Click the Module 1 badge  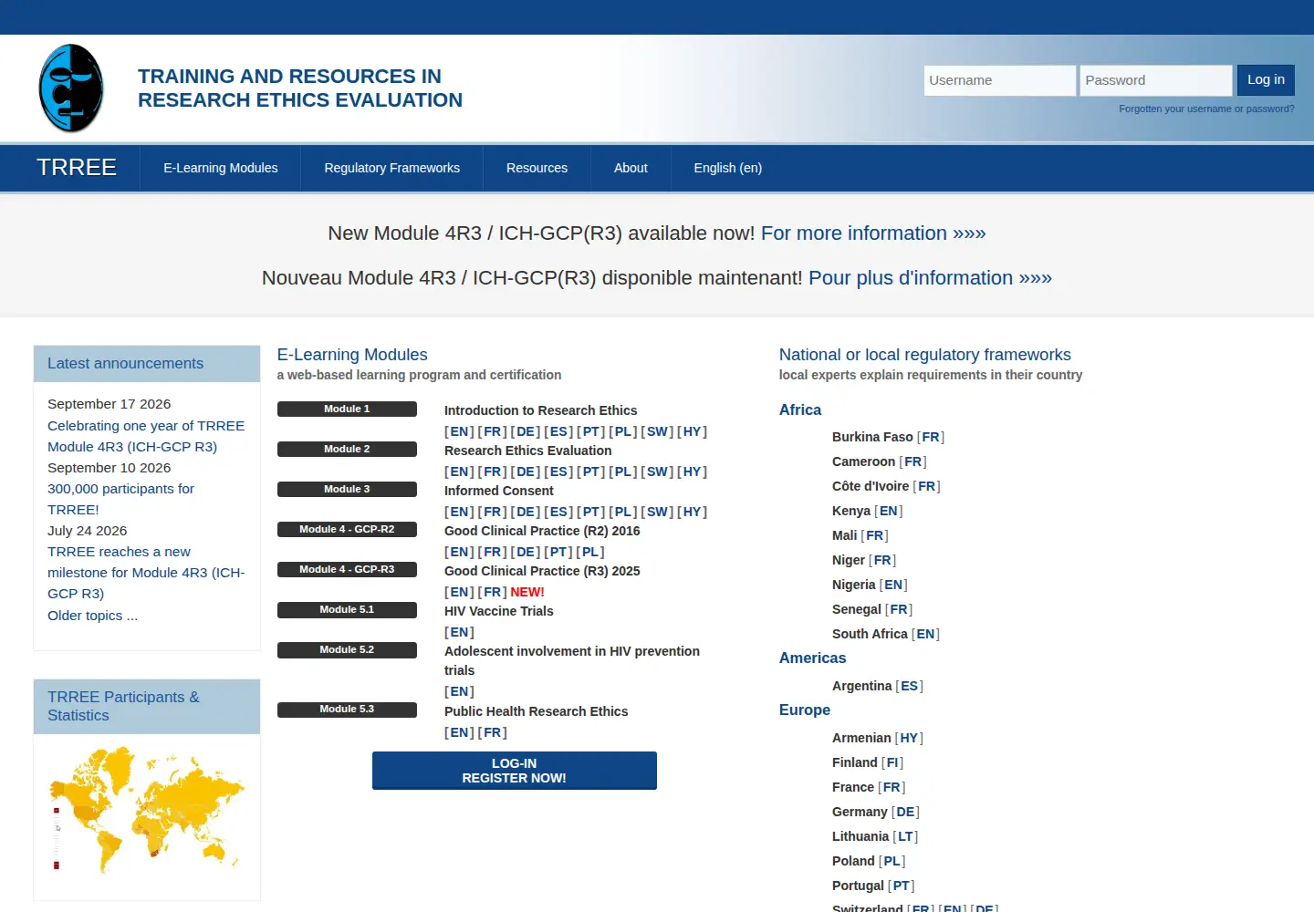[x=347, y=409]
